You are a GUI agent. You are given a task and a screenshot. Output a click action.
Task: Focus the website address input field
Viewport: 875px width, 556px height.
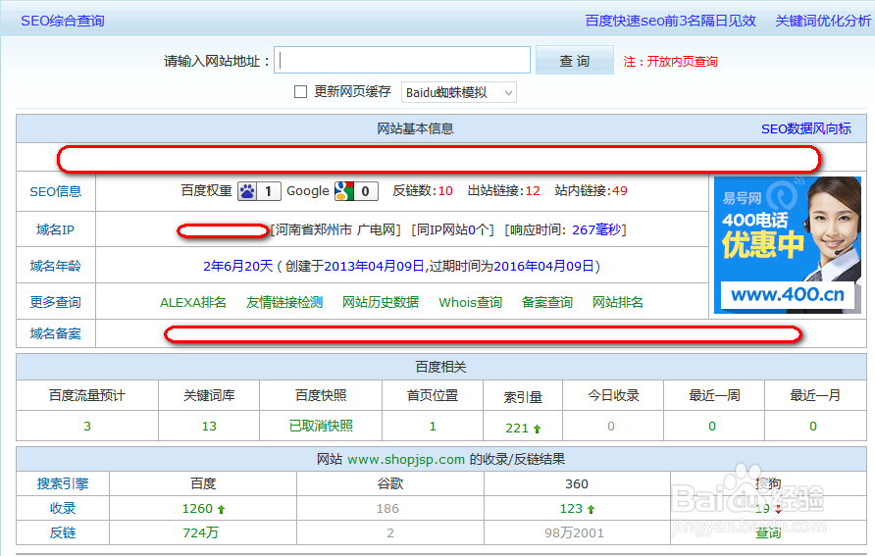[402, 60]
